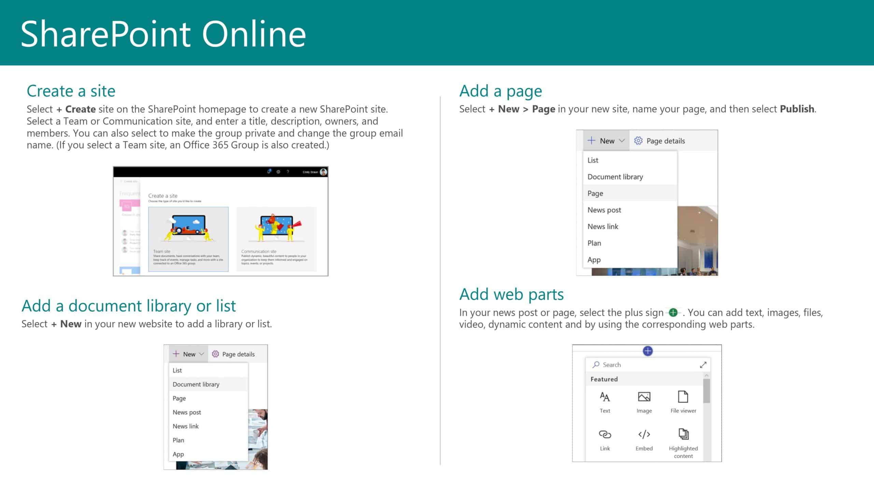Choose News post in the Add a page menu
Screen dimensions: 874x491
tap(630, 210)
